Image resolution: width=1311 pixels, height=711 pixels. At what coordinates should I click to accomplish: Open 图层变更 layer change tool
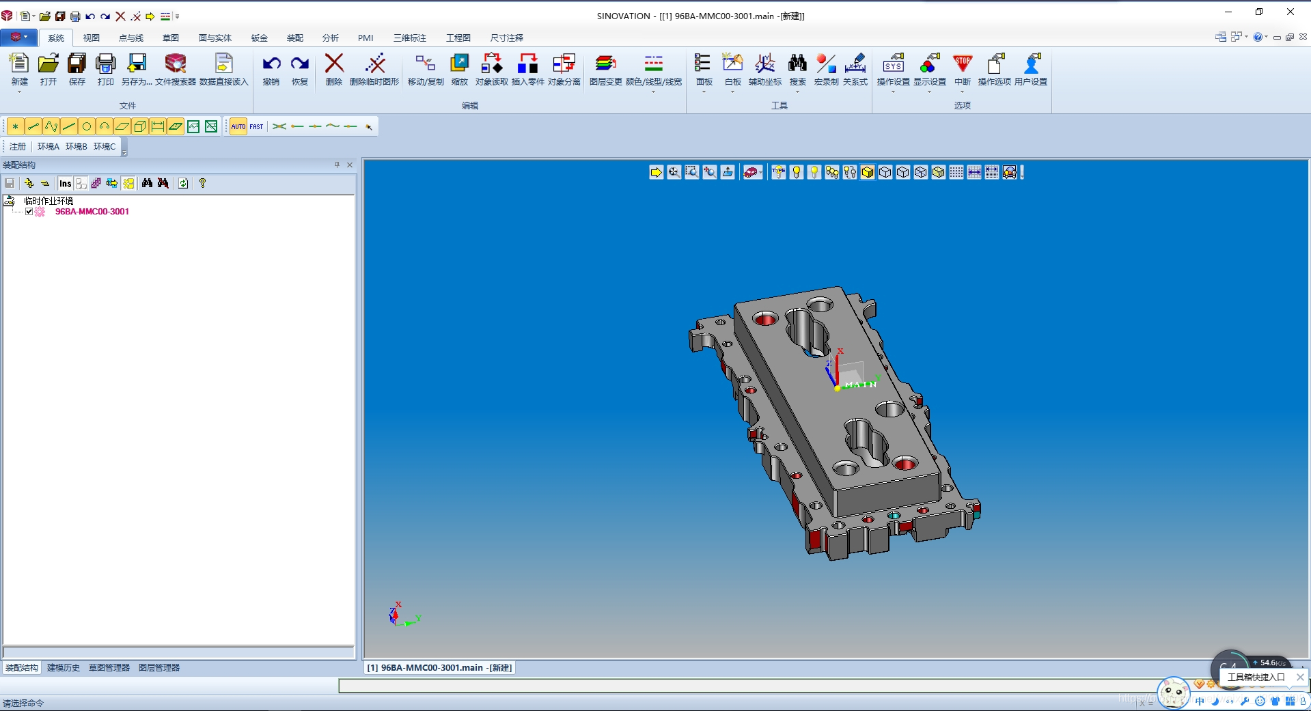click(605, 70)
